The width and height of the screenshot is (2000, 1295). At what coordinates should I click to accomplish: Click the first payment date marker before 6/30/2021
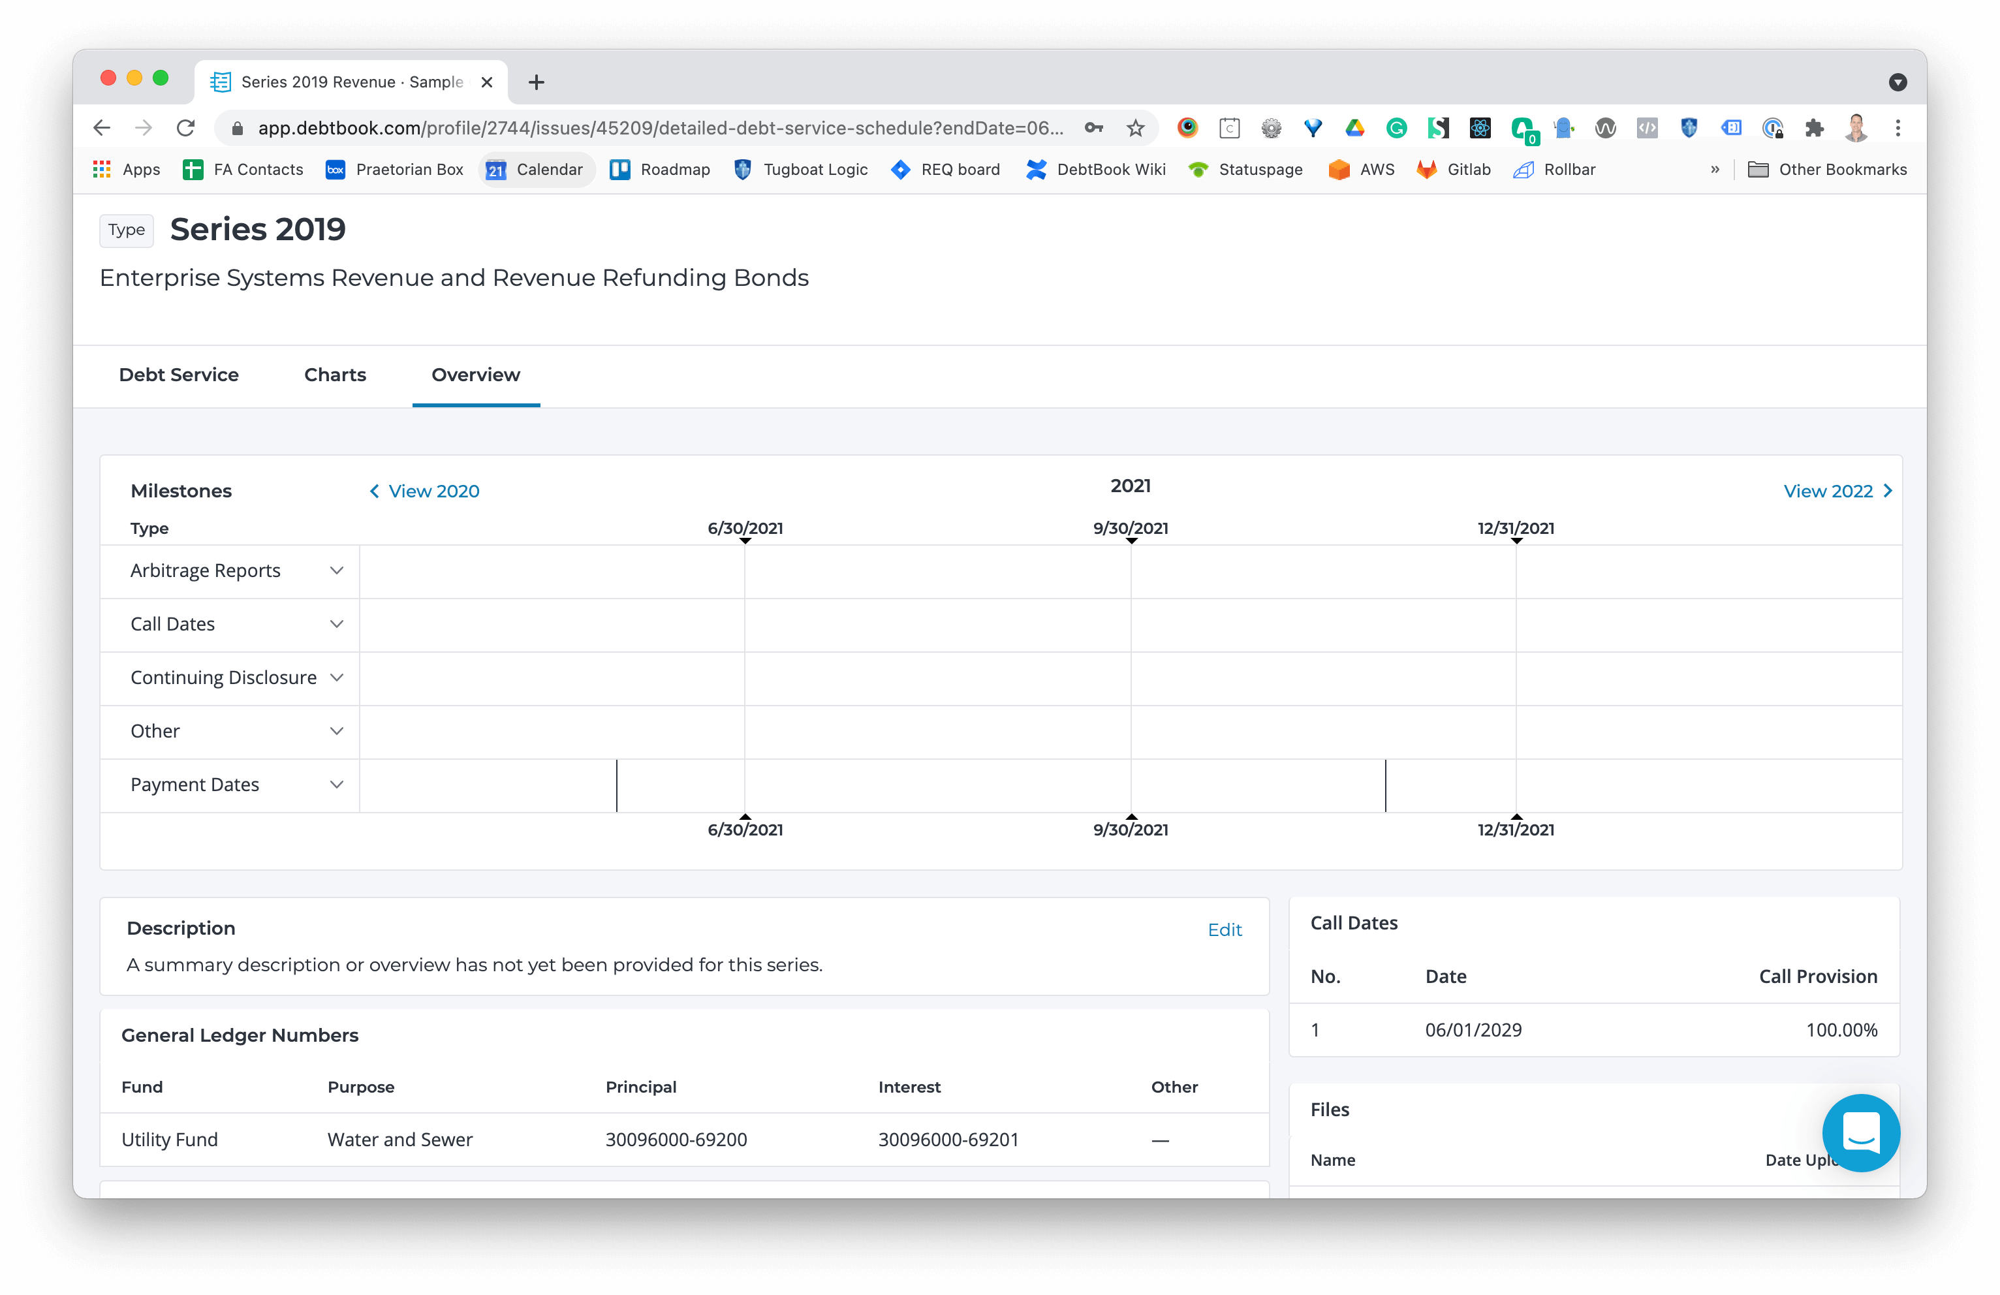[x=617, y=786]
